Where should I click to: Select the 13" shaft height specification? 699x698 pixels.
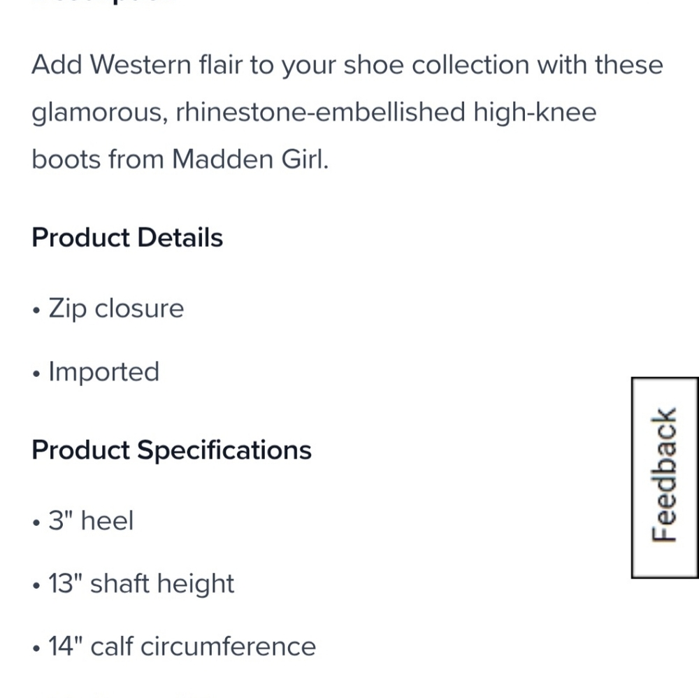142,583
